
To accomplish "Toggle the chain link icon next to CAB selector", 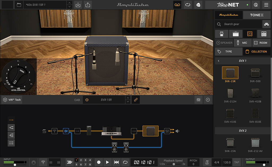I will (135, 100).
